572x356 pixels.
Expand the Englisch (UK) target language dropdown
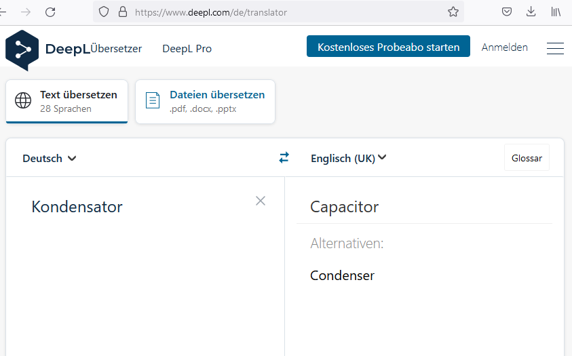348,159
